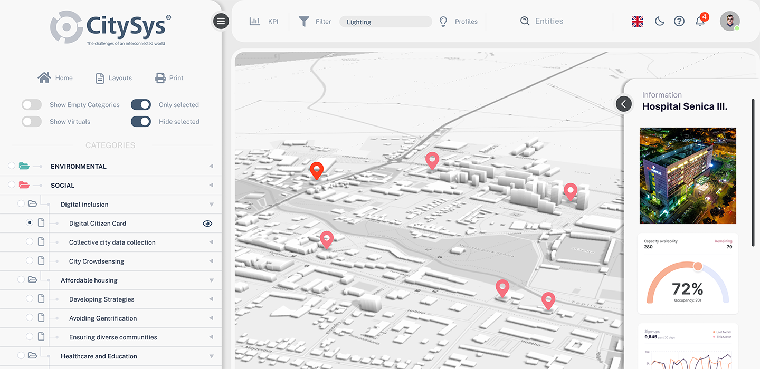
Task: Expand the Environmental category arrow
Action: pyautogui.click(x=211, y=166)
